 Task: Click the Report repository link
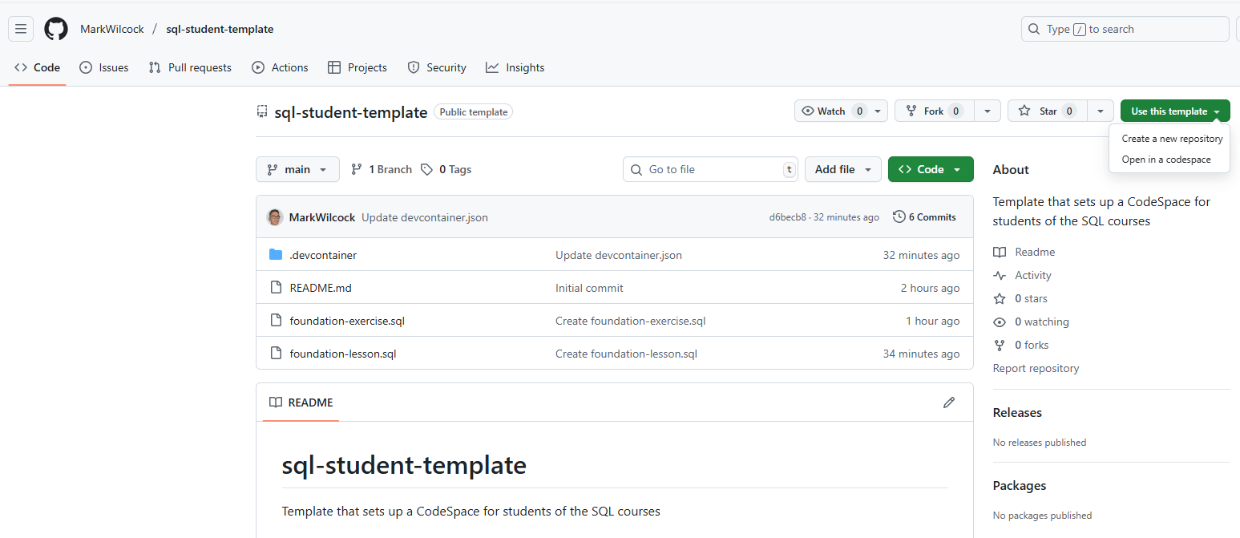click(x=1036, y=368)
